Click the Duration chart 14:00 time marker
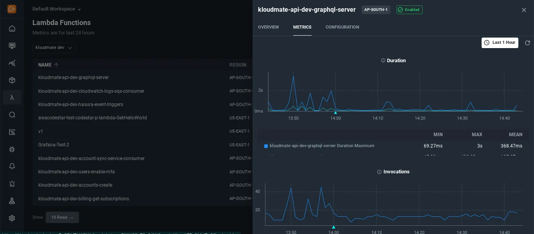 [x=335, y=113]
